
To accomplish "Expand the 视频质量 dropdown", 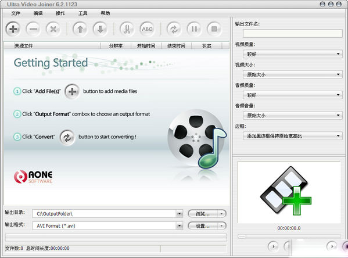I will click(x=338, y=54).
